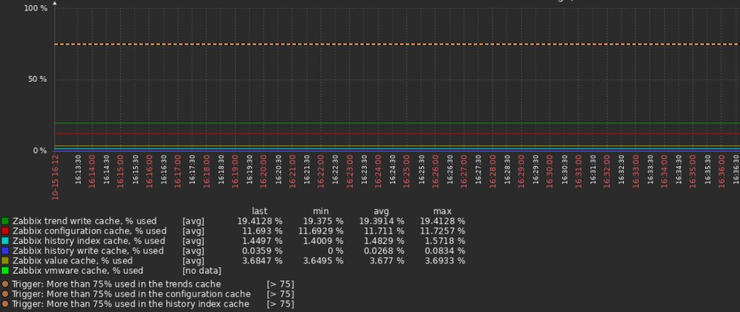
Task: Click trigger text about the configuration cache
Action: coord(149,294)
